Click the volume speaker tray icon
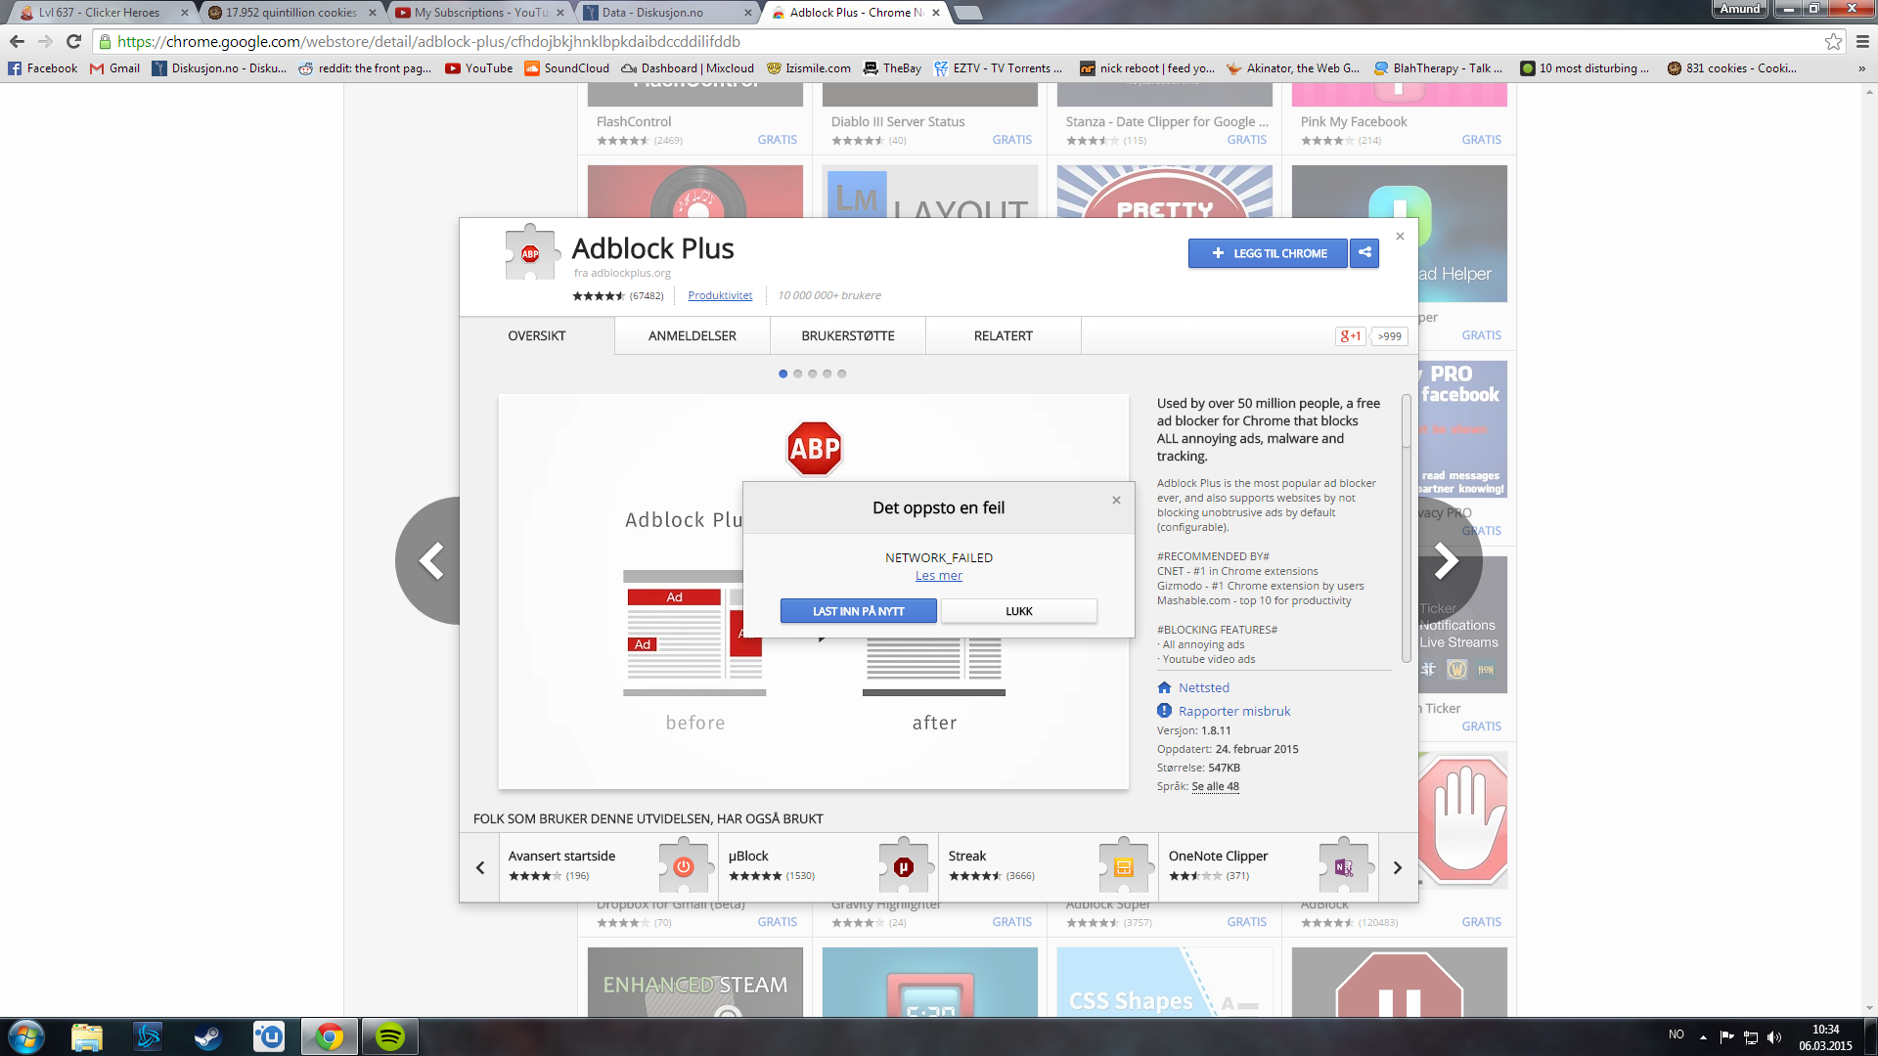1878x1056 pixels. coord(1774,1036)
